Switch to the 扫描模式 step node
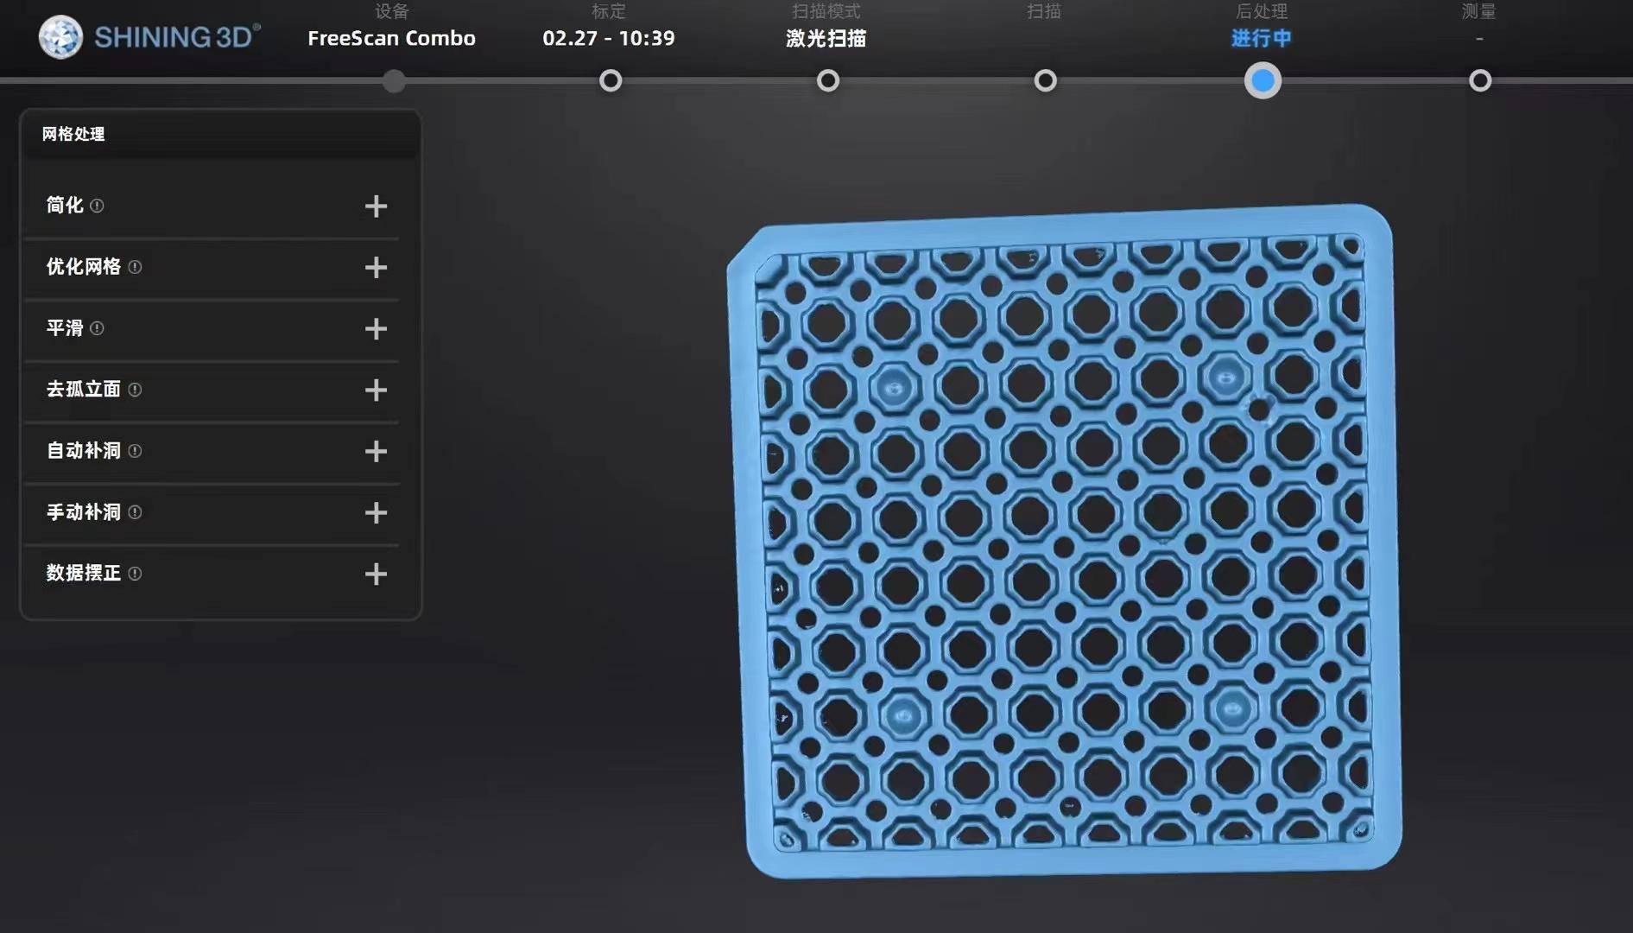 [828, 81]
